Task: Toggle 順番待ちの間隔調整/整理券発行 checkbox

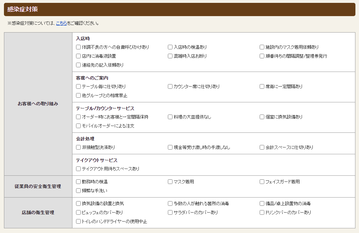Action: click(262, 56)
